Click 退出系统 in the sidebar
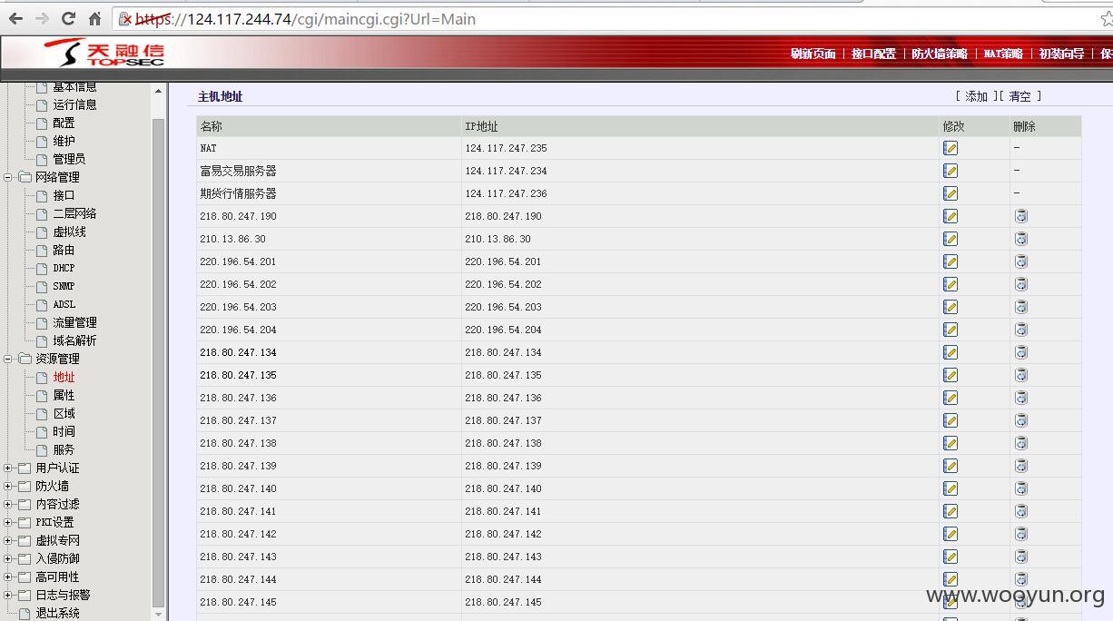 [x=57, y=613]
